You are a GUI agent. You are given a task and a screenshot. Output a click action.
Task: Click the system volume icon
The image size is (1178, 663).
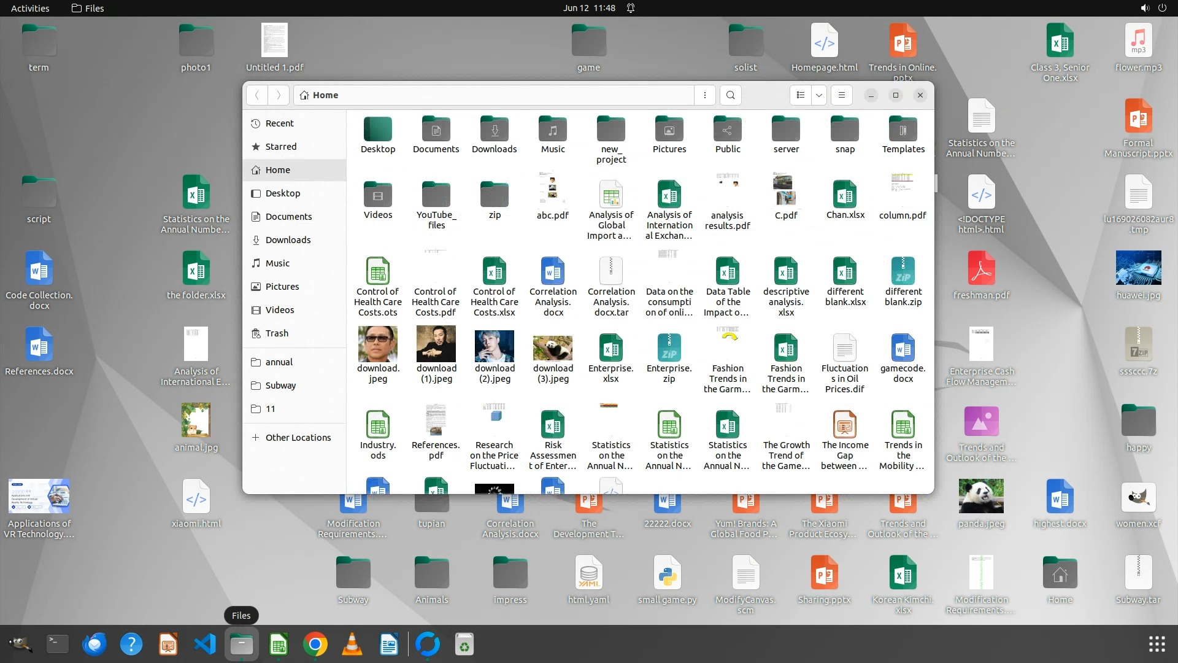pos(1144,8)
